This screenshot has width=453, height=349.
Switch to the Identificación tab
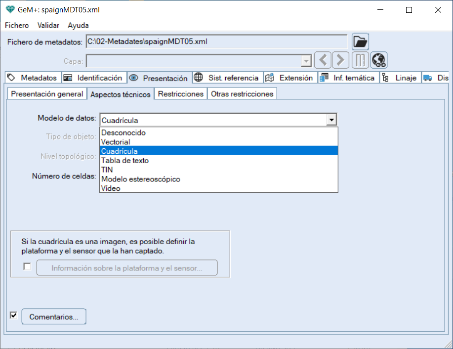[93, 78]
